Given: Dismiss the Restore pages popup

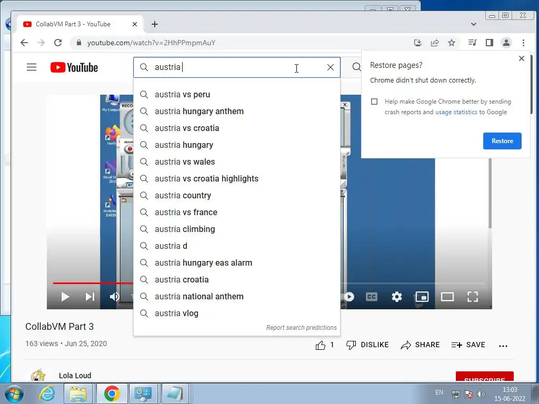Looking at the screenshot, I should pyautogui.click(x=522, y=58).
